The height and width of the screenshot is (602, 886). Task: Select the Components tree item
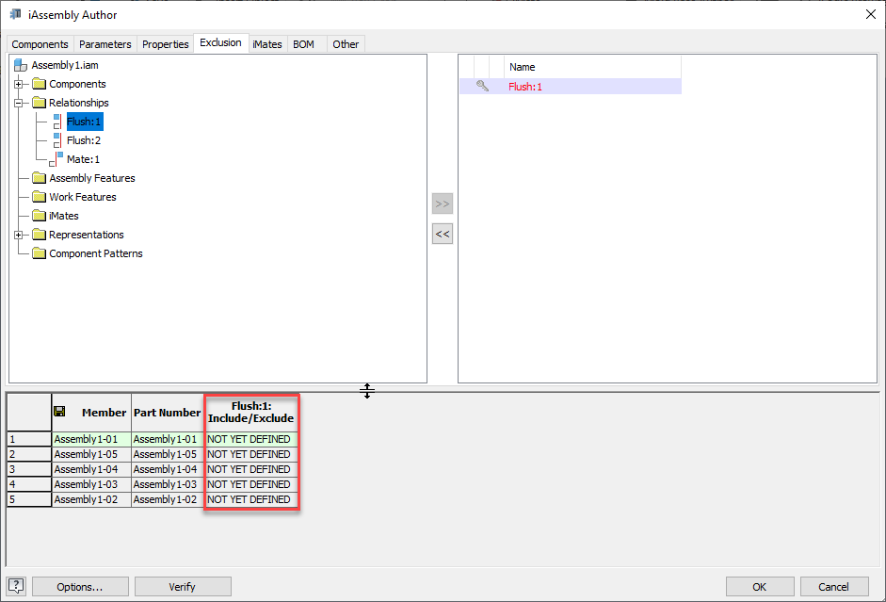click(x=77, y=84)
